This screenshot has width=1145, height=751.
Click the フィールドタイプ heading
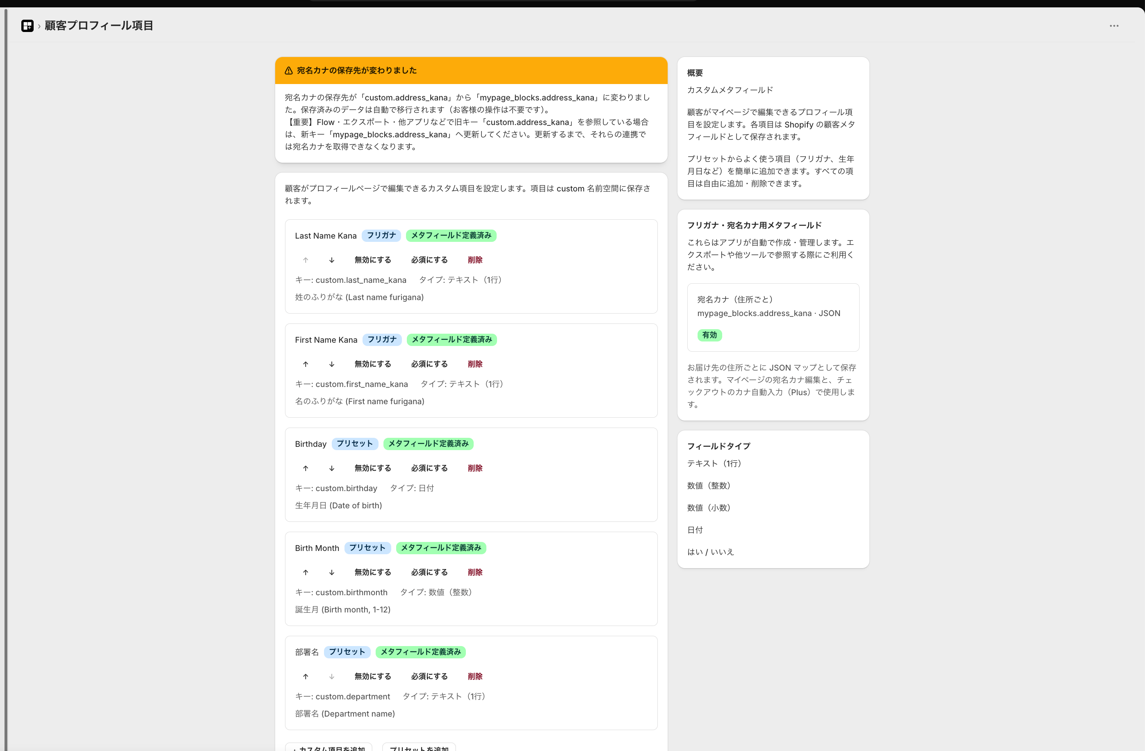pos(718,446)
